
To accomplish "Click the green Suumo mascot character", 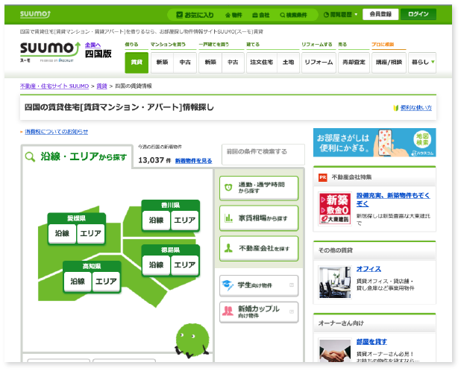I will (x=192, y=340).
